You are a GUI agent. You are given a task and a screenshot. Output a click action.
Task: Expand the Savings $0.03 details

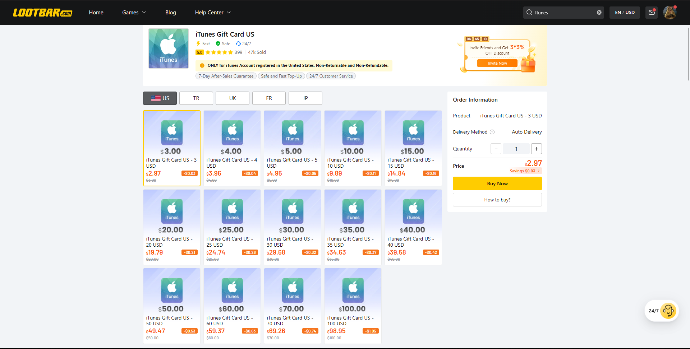point(525,171)
